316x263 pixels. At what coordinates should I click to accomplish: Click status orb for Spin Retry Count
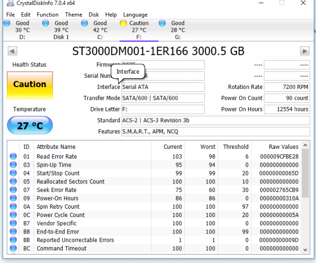(x=13, y=206)
